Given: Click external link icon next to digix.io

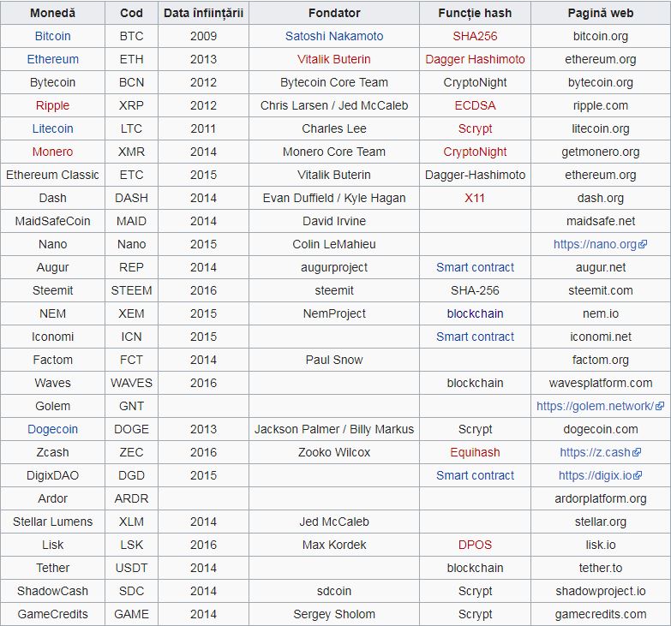Looking at the screenshot, I should click(x=638, y=476).
